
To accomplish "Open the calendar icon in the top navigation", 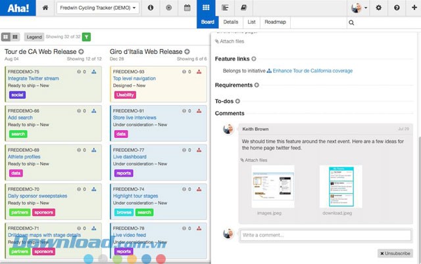I will (187, 8).
